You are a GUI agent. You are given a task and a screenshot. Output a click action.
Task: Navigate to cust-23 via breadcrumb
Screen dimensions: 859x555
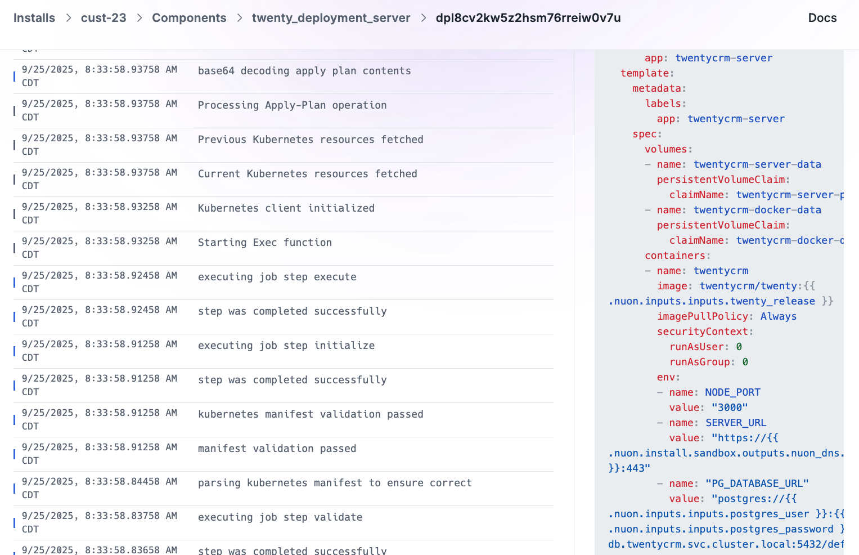pos(104,17)
